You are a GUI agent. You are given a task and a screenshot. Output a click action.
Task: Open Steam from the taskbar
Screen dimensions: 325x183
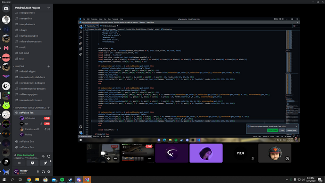click(70, 180)
